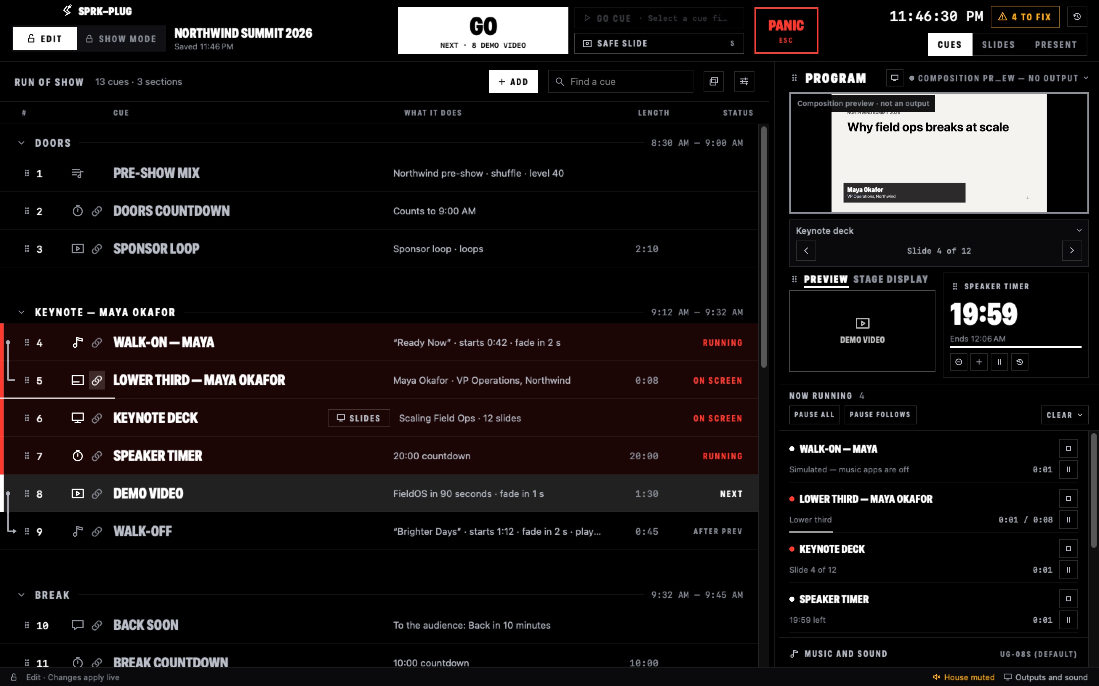
Task: Switch to the PRESENT tab
Action: click(1055, 44)
